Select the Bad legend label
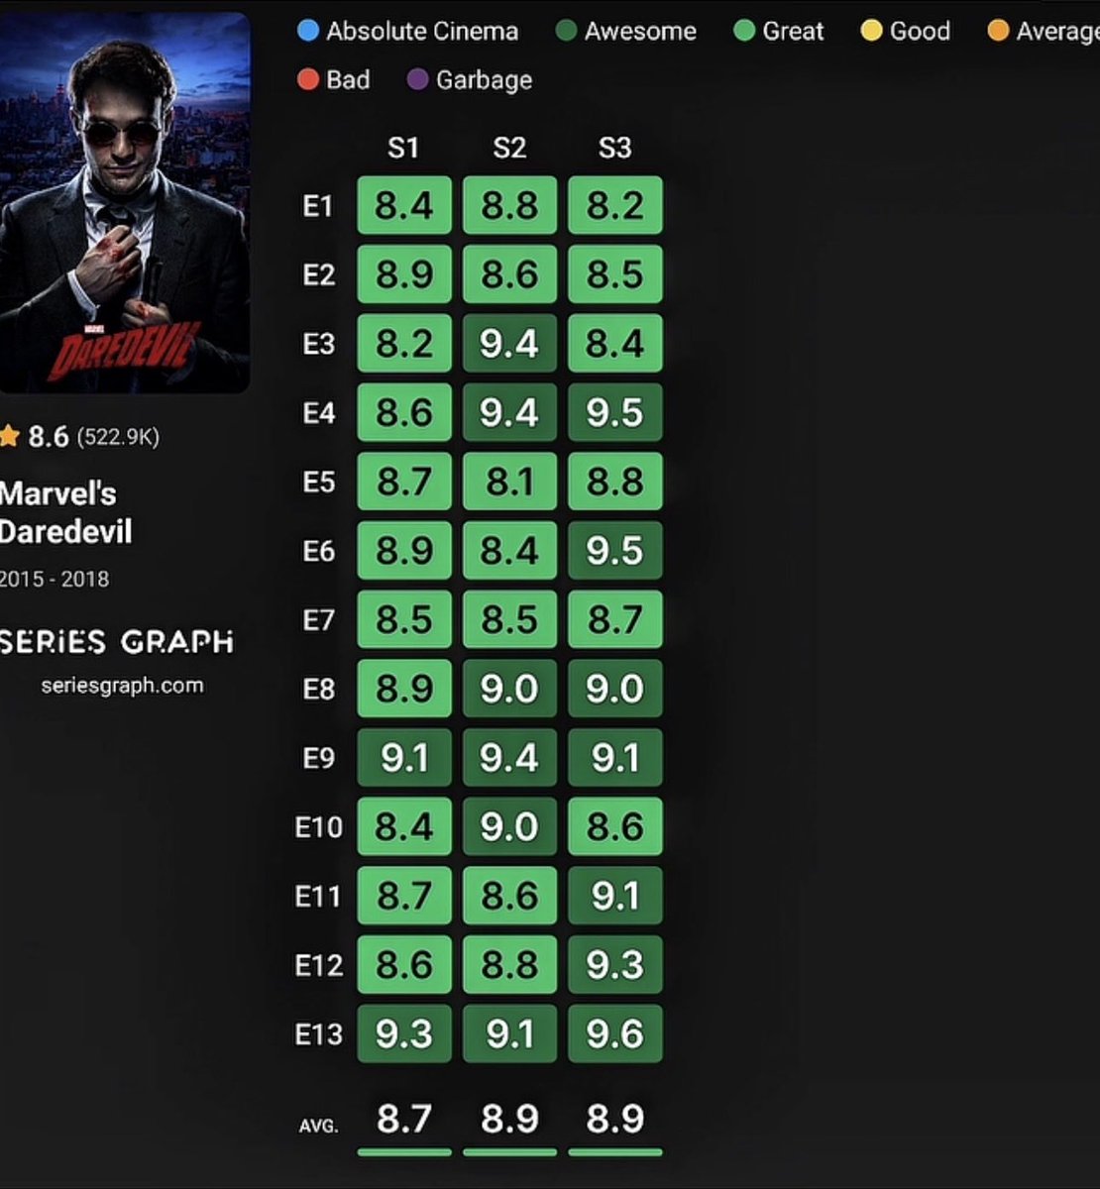This screenshot has height=1189, width=1100. (348, 79)
